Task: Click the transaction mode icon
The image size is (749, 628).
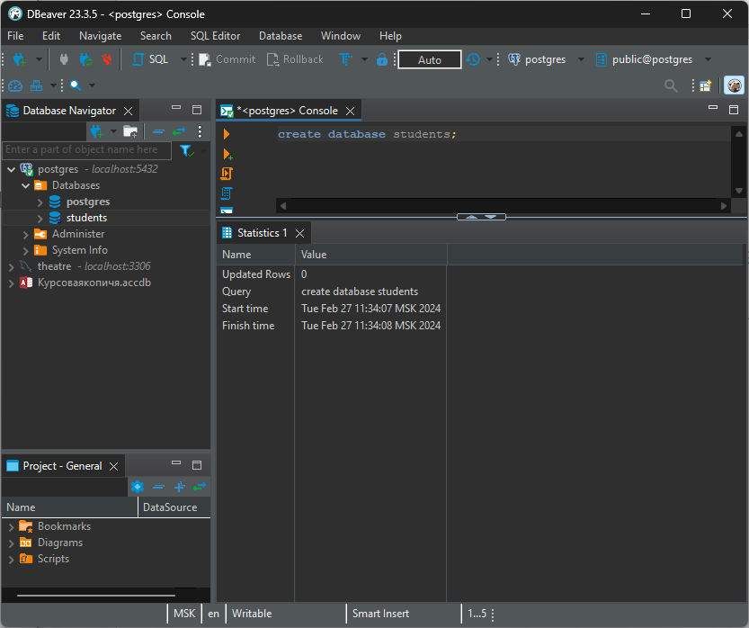Action: (346, 59)
